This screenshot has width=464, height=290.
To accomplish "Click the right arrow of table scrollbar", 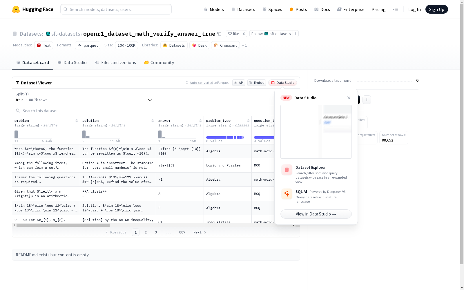I will 293,225.
